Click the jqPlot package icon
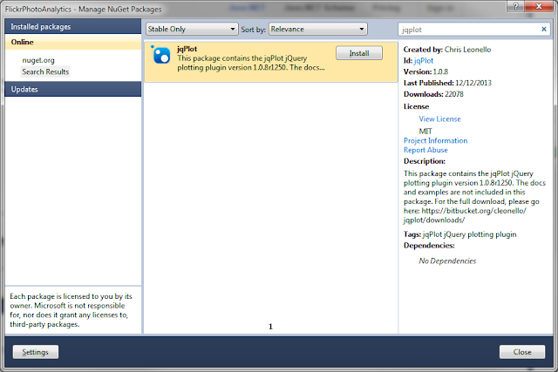The image size is (558, 372). coord(161,56)
